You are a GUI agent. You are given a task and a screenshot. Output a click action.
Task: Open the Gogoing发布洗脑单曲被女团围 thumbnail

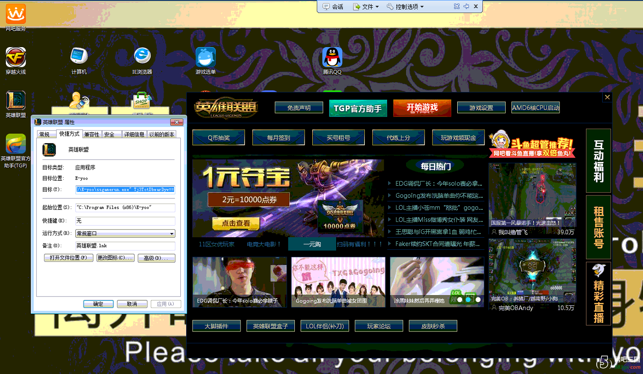click(338, 282)
